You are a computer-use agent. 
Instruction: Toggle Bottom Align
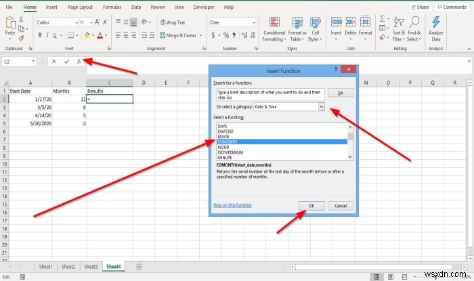(x=133, y=22)
